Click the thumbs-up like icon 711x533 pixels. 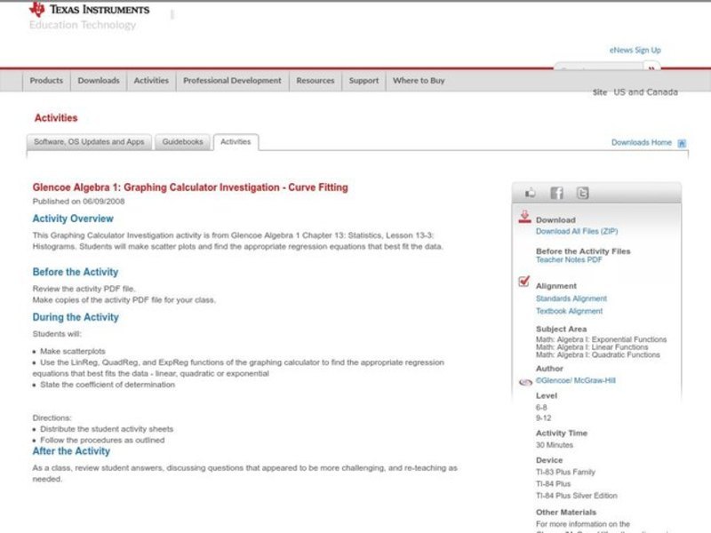(531, 193)
